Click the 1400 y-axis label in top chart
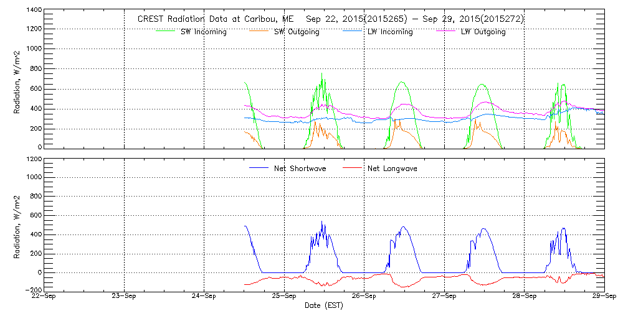Screen dimensions: 623x311 (34, 11)
